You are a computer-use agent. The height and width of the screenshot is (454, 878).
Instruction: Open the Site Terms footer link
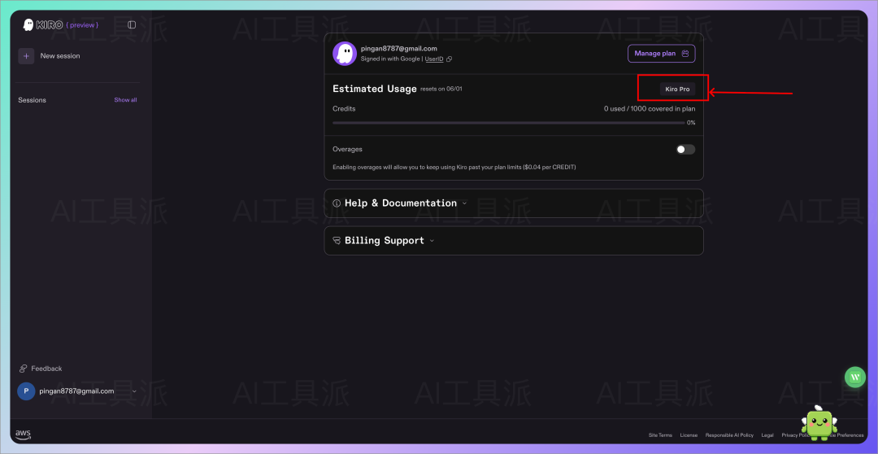(660, 435)
